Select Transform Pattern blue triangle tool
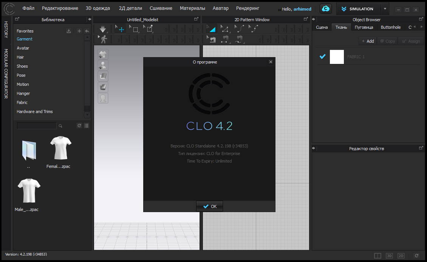Viewport: 427px width, 262px height. pos(211,29)
